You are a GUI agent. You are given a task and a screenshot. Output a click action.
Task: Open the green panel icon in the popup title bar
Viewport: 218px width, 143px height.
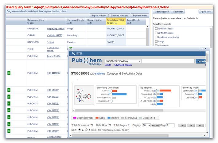71,48
